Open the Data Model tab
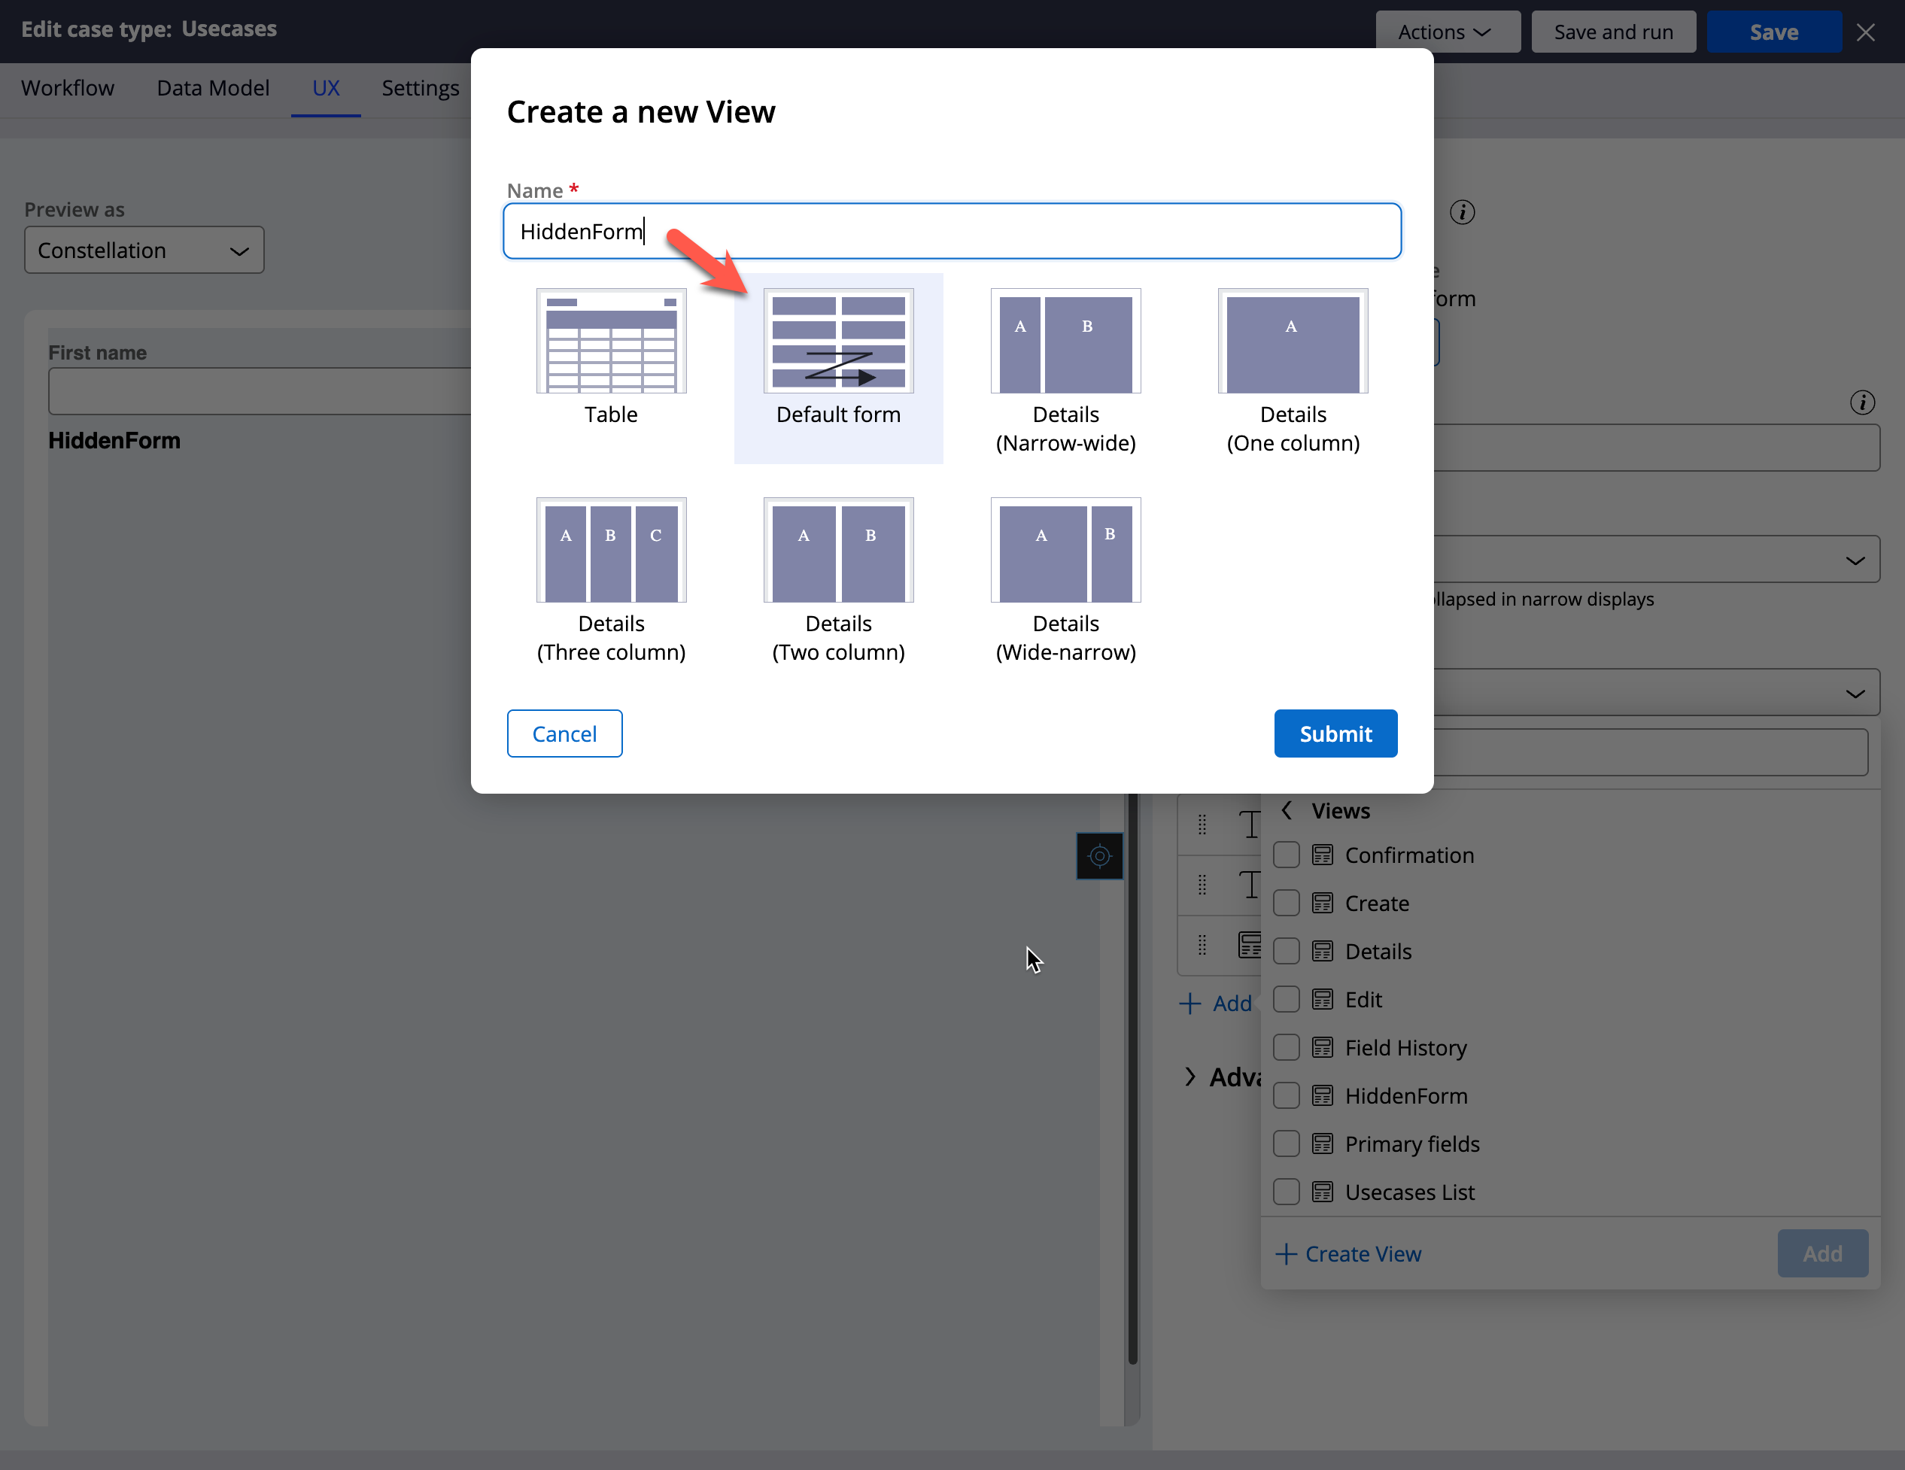The image size is (1905, 1470). click(213, 88)
